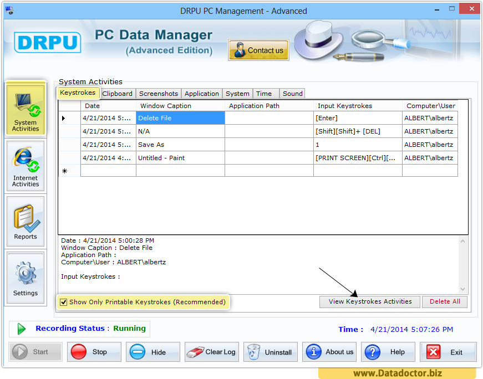
Task: Click the row selector arrow of first row
Action: (64, 118)
